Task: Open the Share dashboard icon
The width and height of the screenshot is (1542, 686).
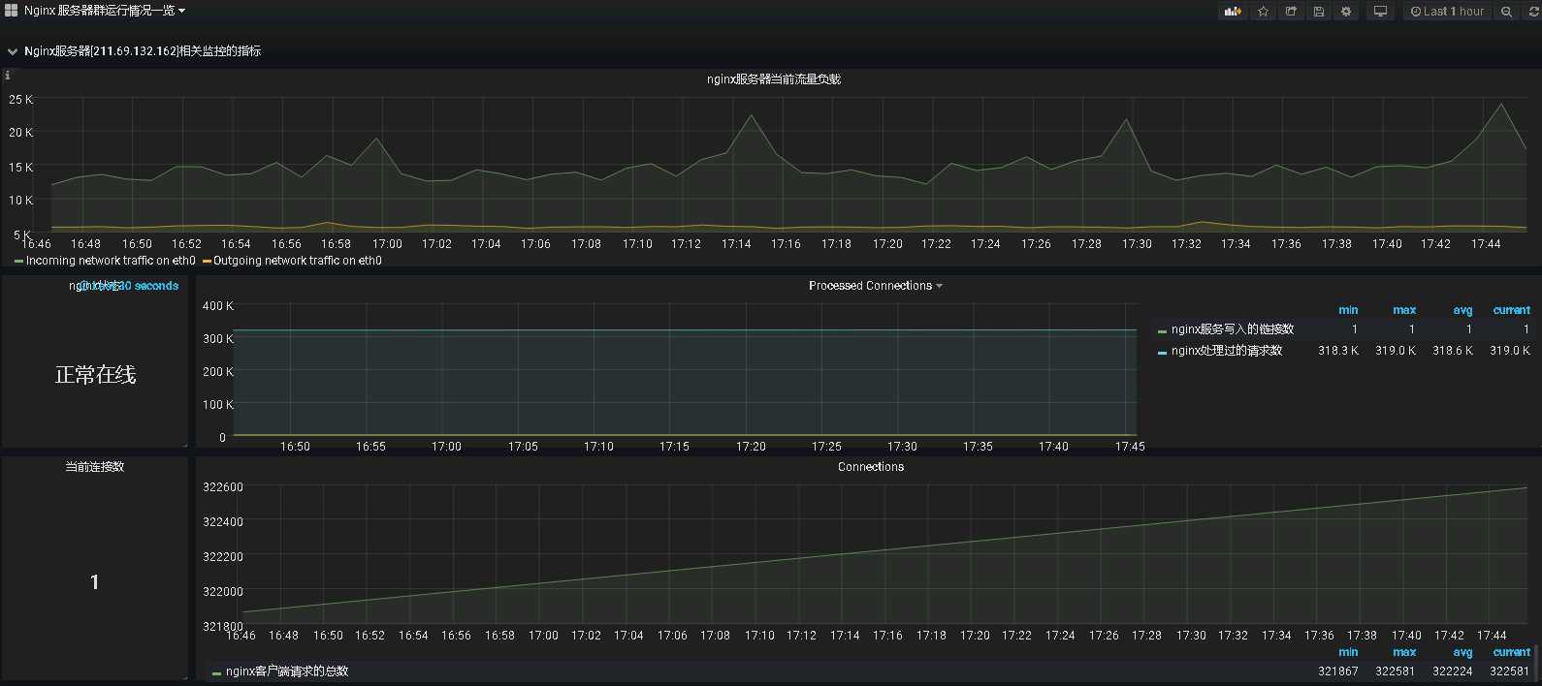Action: 1291,12
